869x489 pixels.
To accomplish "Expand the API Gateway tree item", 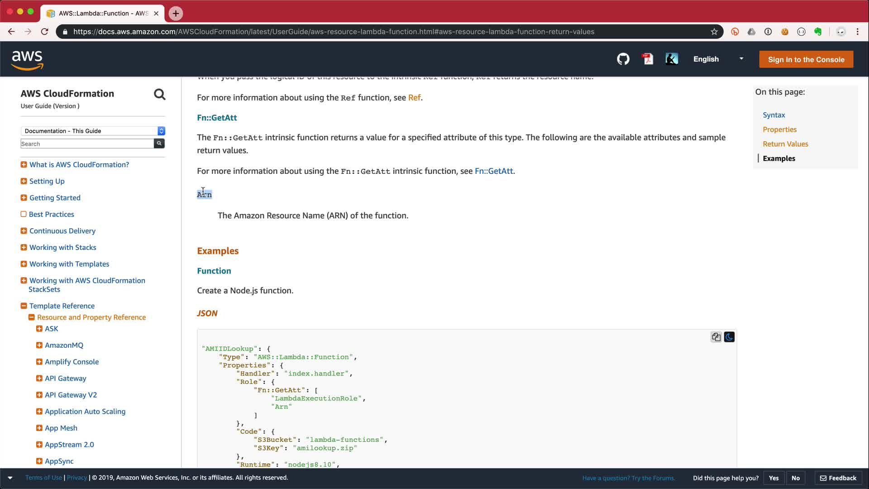I will (x=39, y=379).
